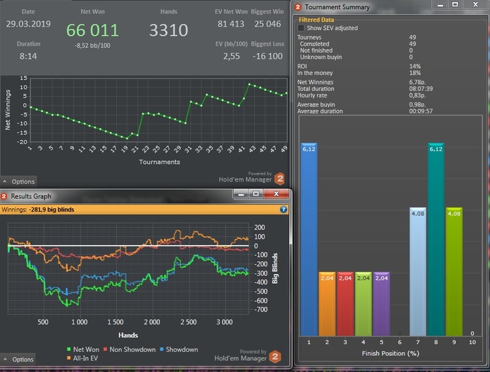Toggle the red Non Showdown legend swatch
Image resolution: width=490 pixels, height=372 pixels.
tap(105, 350)
